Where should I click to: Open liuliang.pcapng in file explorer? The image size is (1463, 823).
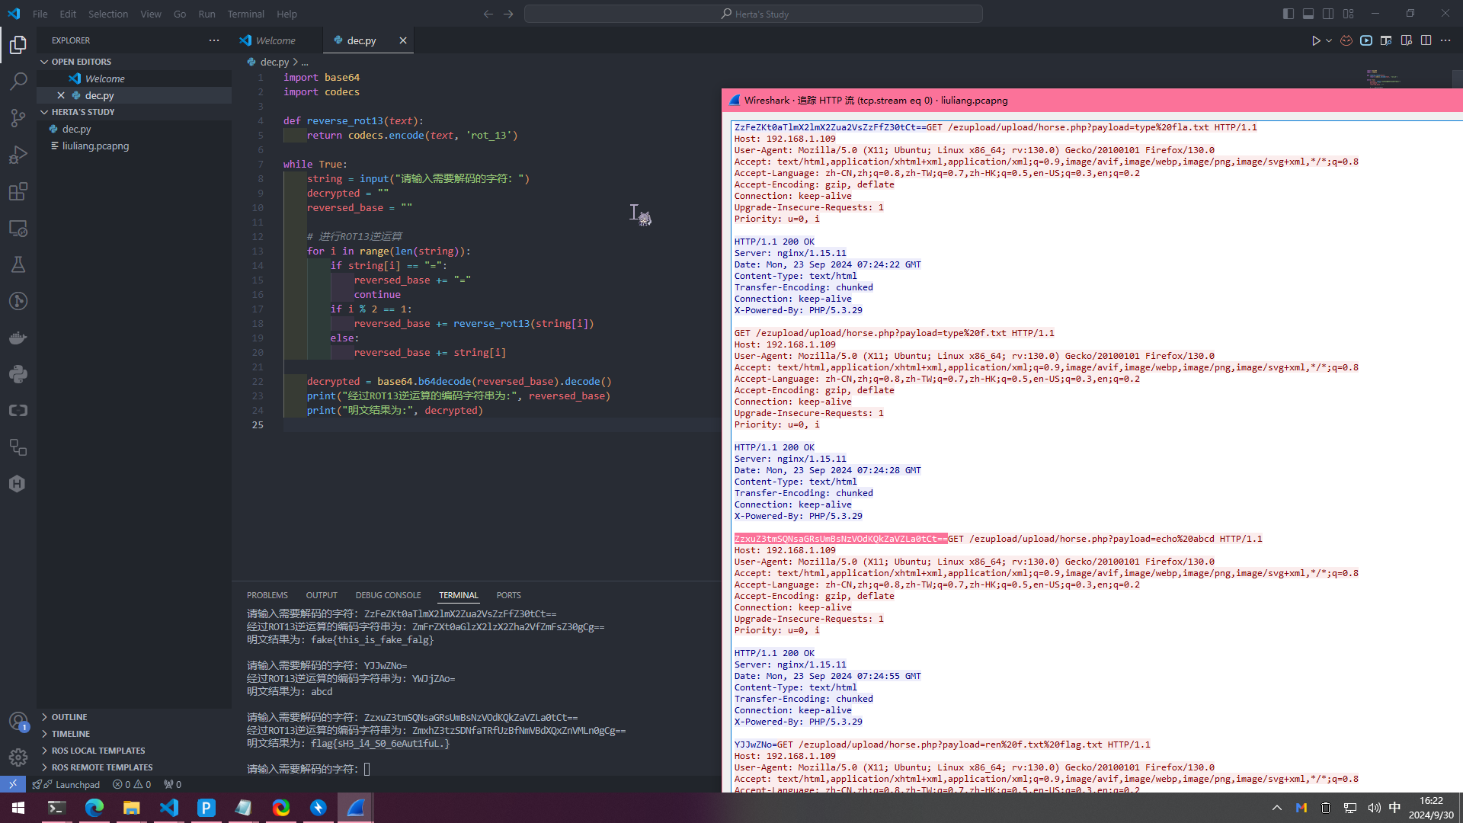pyautogui.click(x=95, y=146)
